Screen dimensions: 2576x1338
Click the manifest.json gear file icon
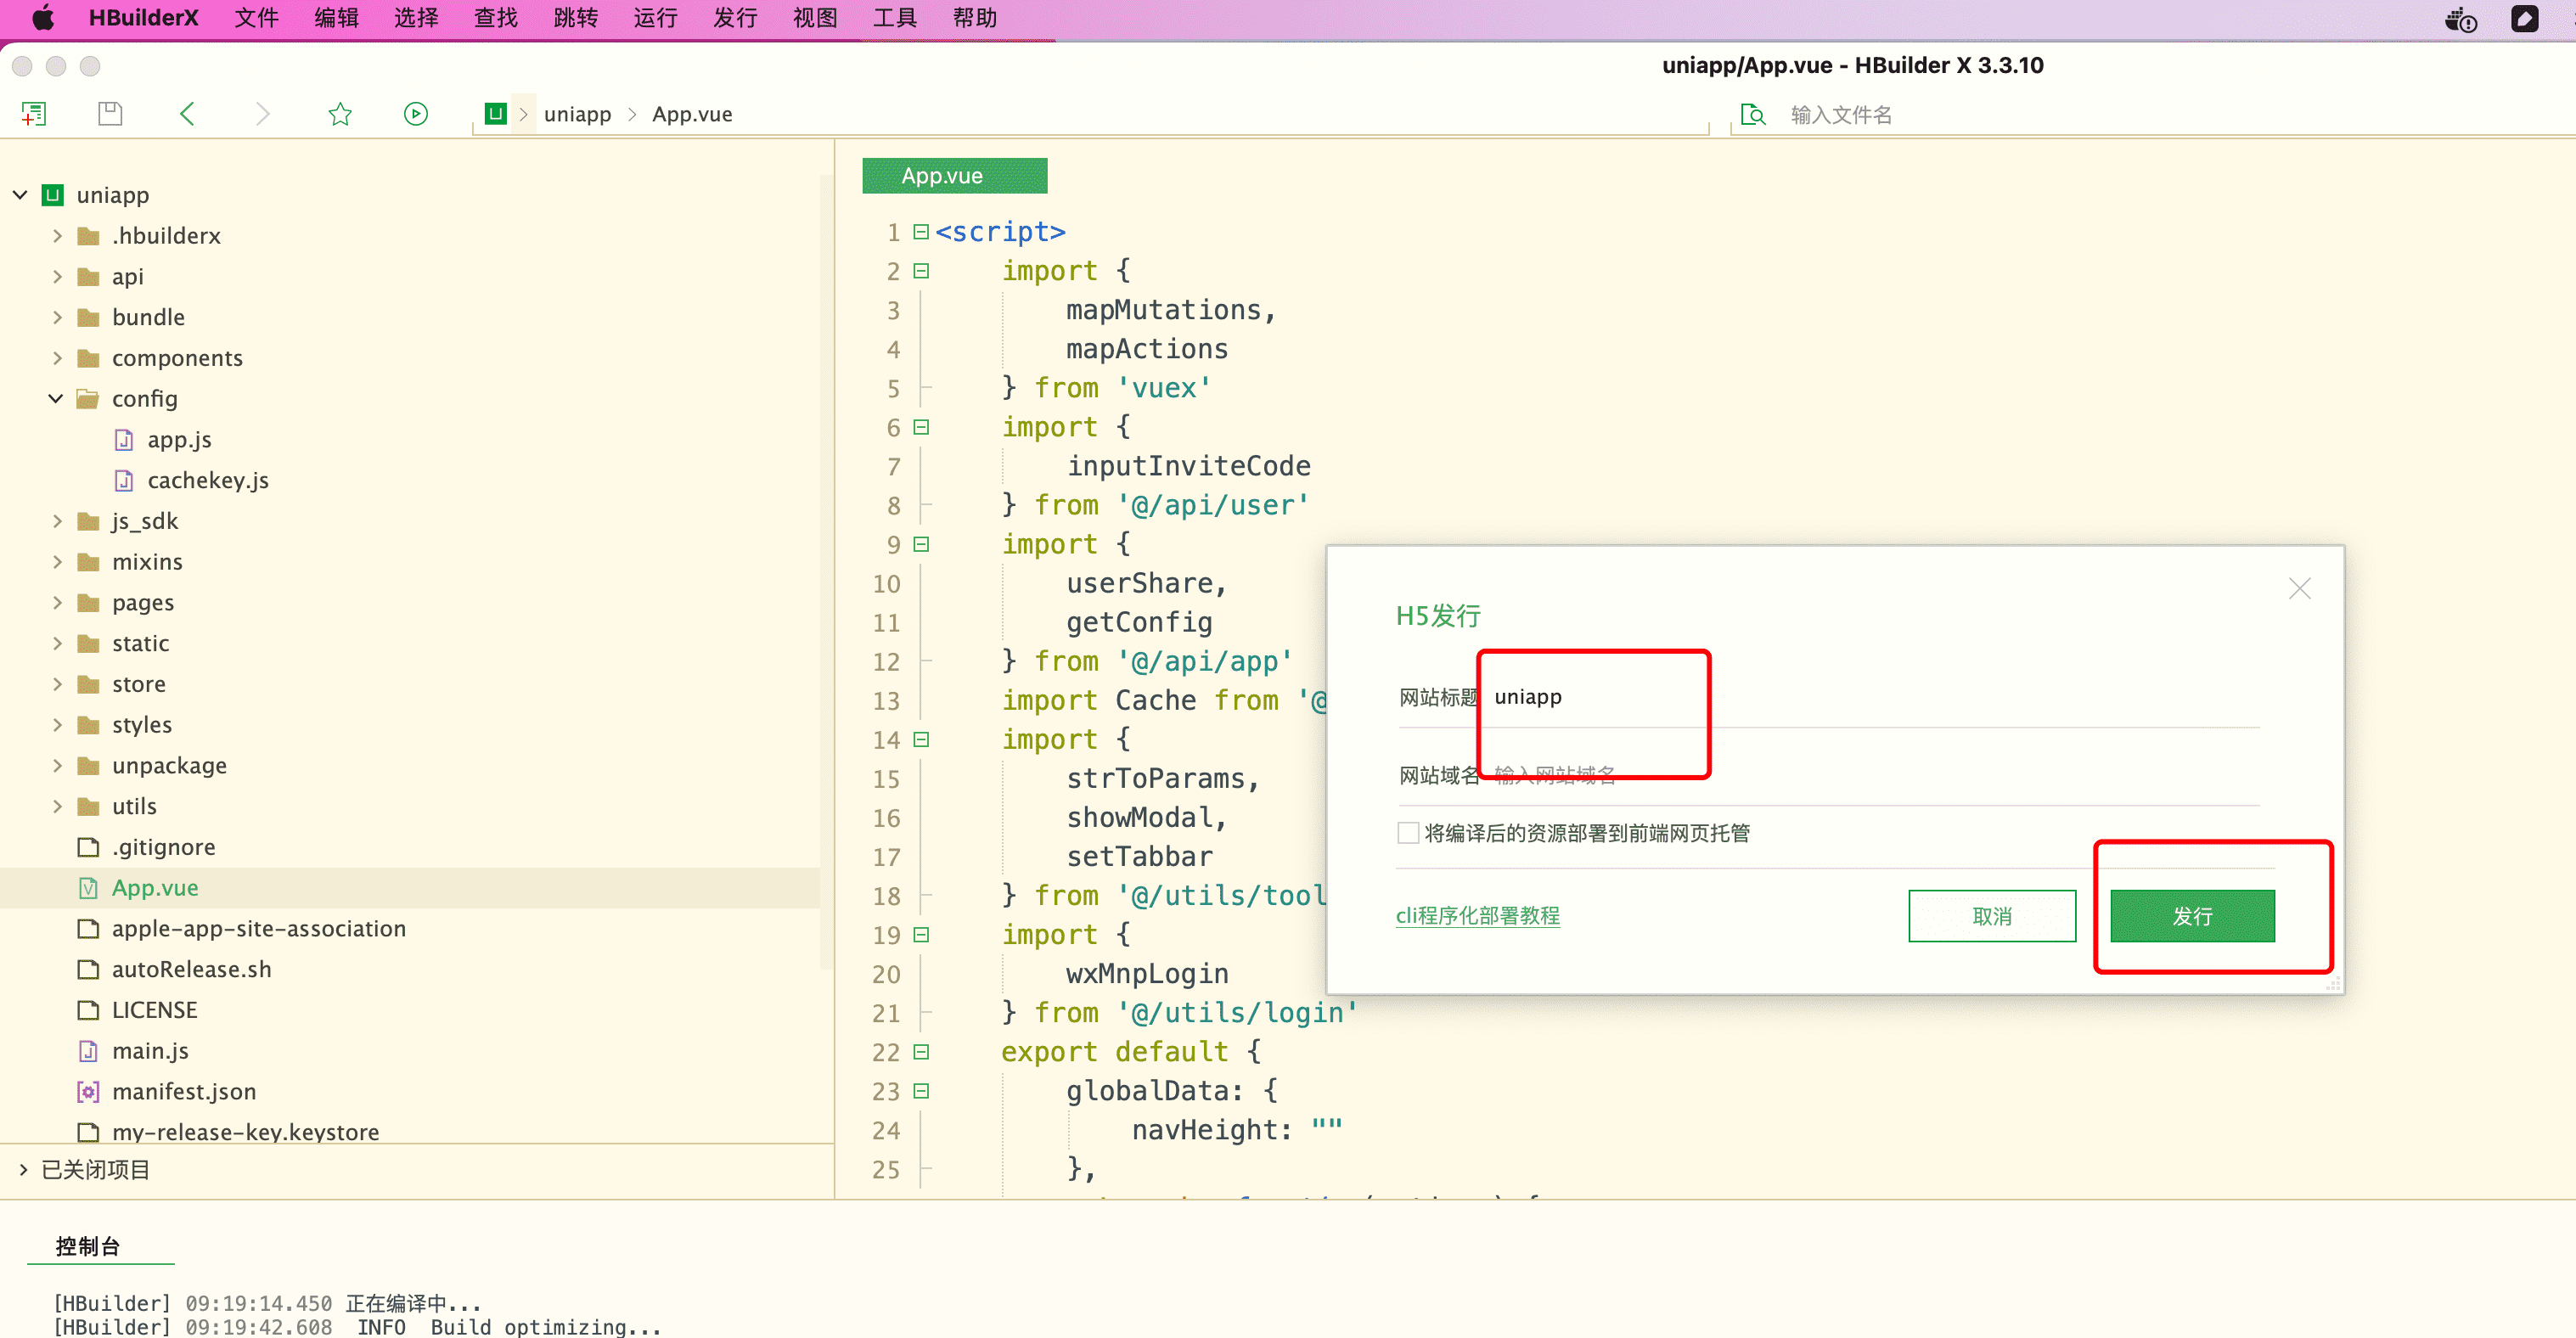pos(88,1092)
